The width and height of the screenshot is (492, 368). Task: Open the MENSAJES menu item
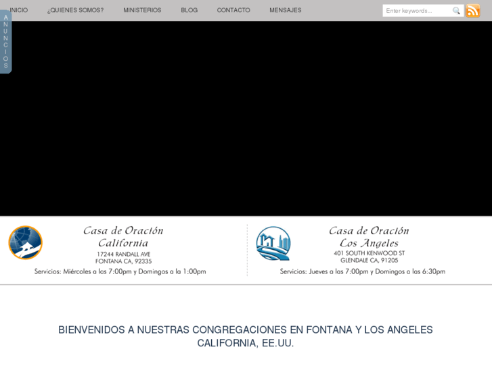click(285, 10)
